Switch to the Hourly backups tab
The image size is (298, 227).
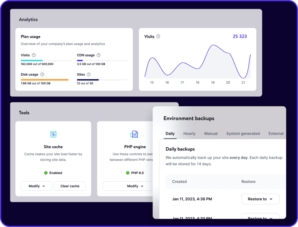pyautogui.click(x=189, y=133)
